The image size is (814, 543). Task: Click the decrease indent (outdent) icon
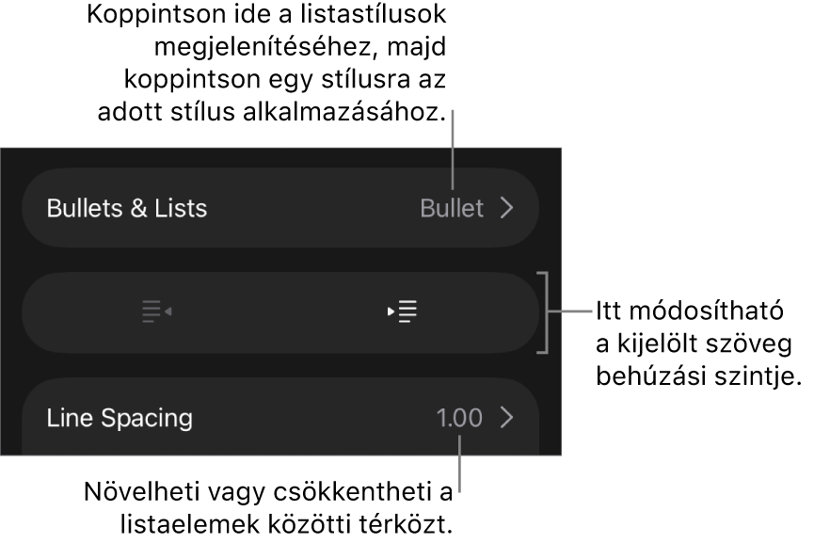156,311
